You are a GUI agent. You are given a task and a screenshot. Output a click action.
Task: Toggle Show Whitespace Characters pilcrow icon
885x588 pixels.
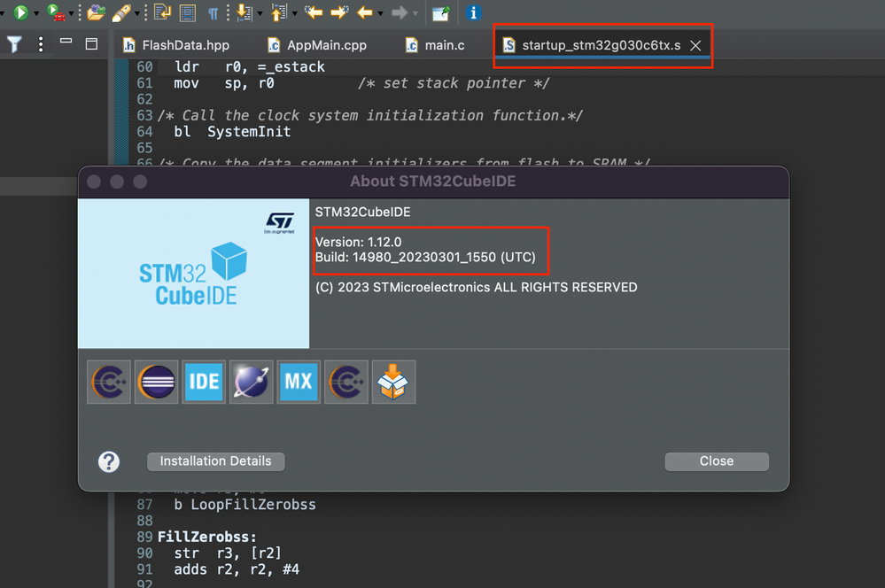213,13
